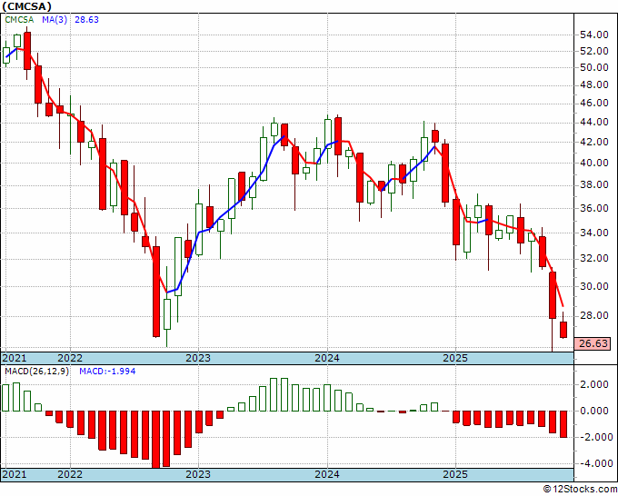Click the MACD:-1.994 value label
Viewport: 618px width, 496px height.
(x=107, y=372)
